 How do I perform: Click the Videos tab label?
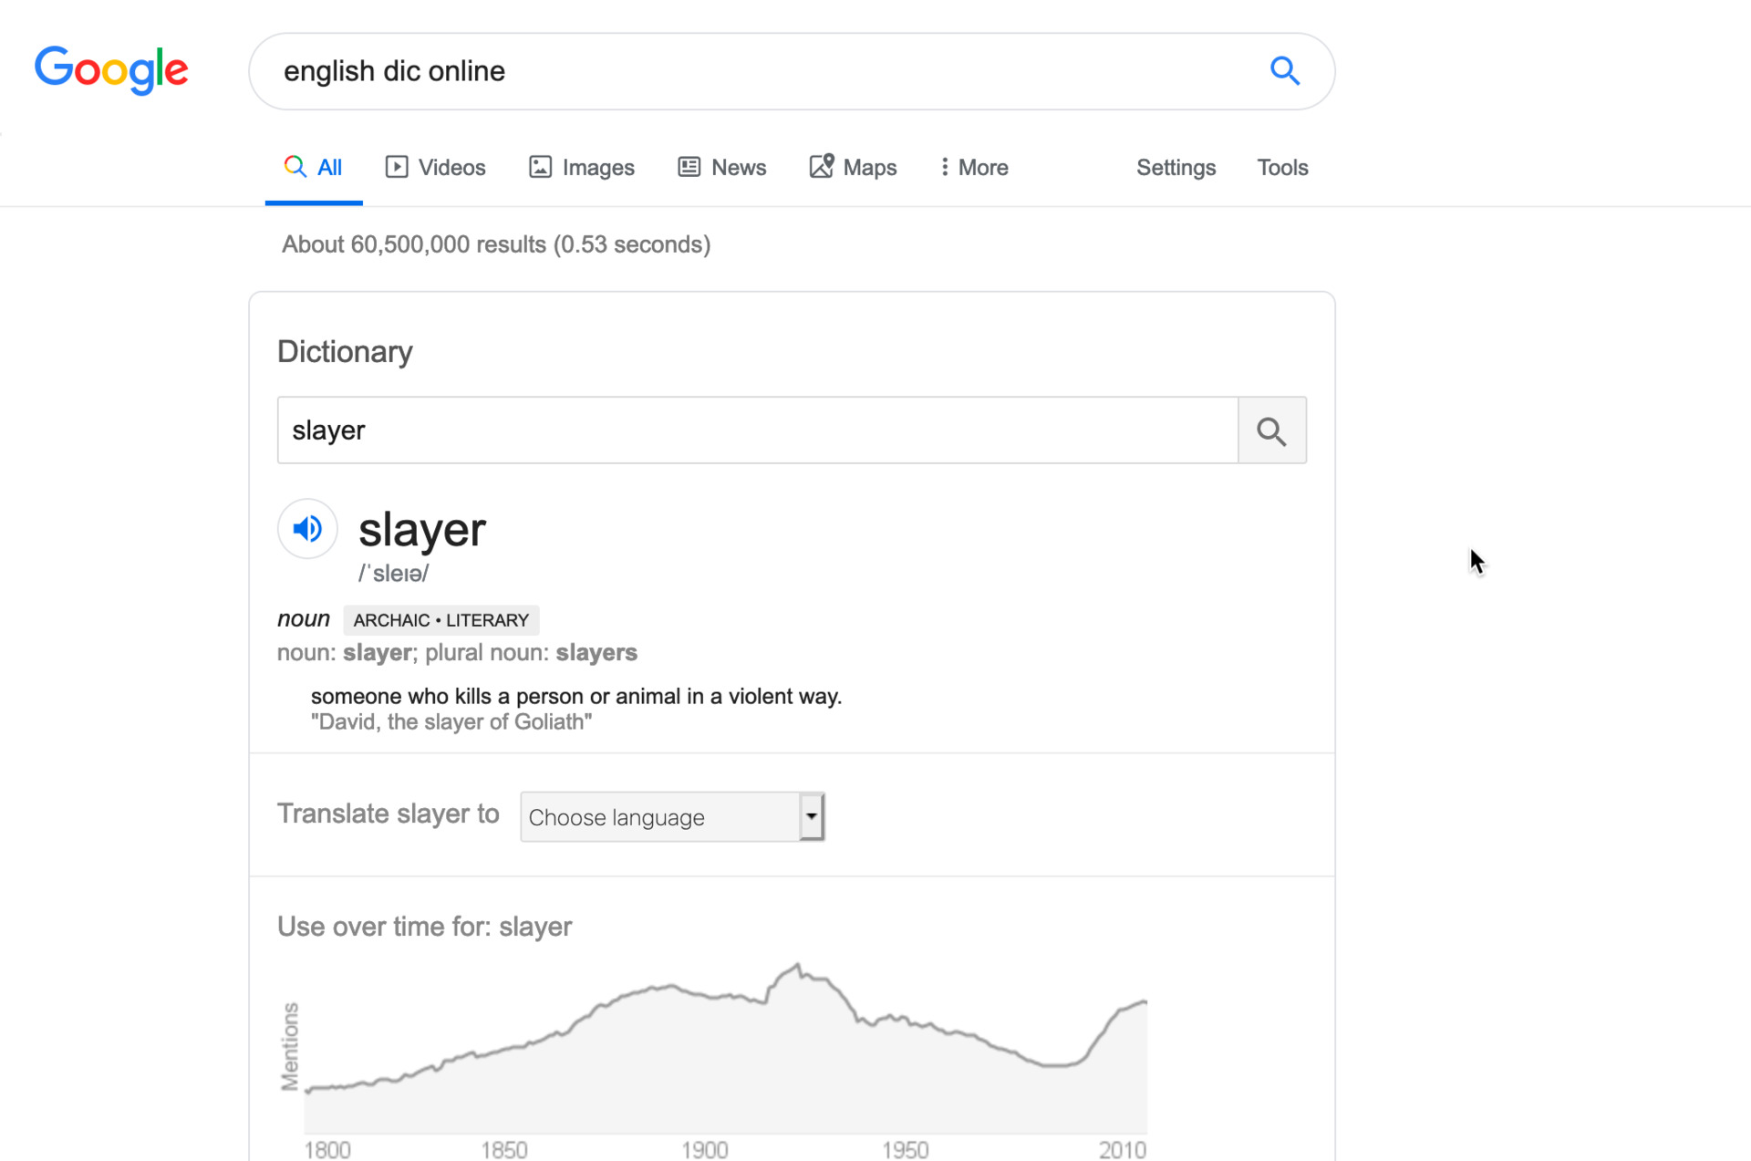pos(451,168)
